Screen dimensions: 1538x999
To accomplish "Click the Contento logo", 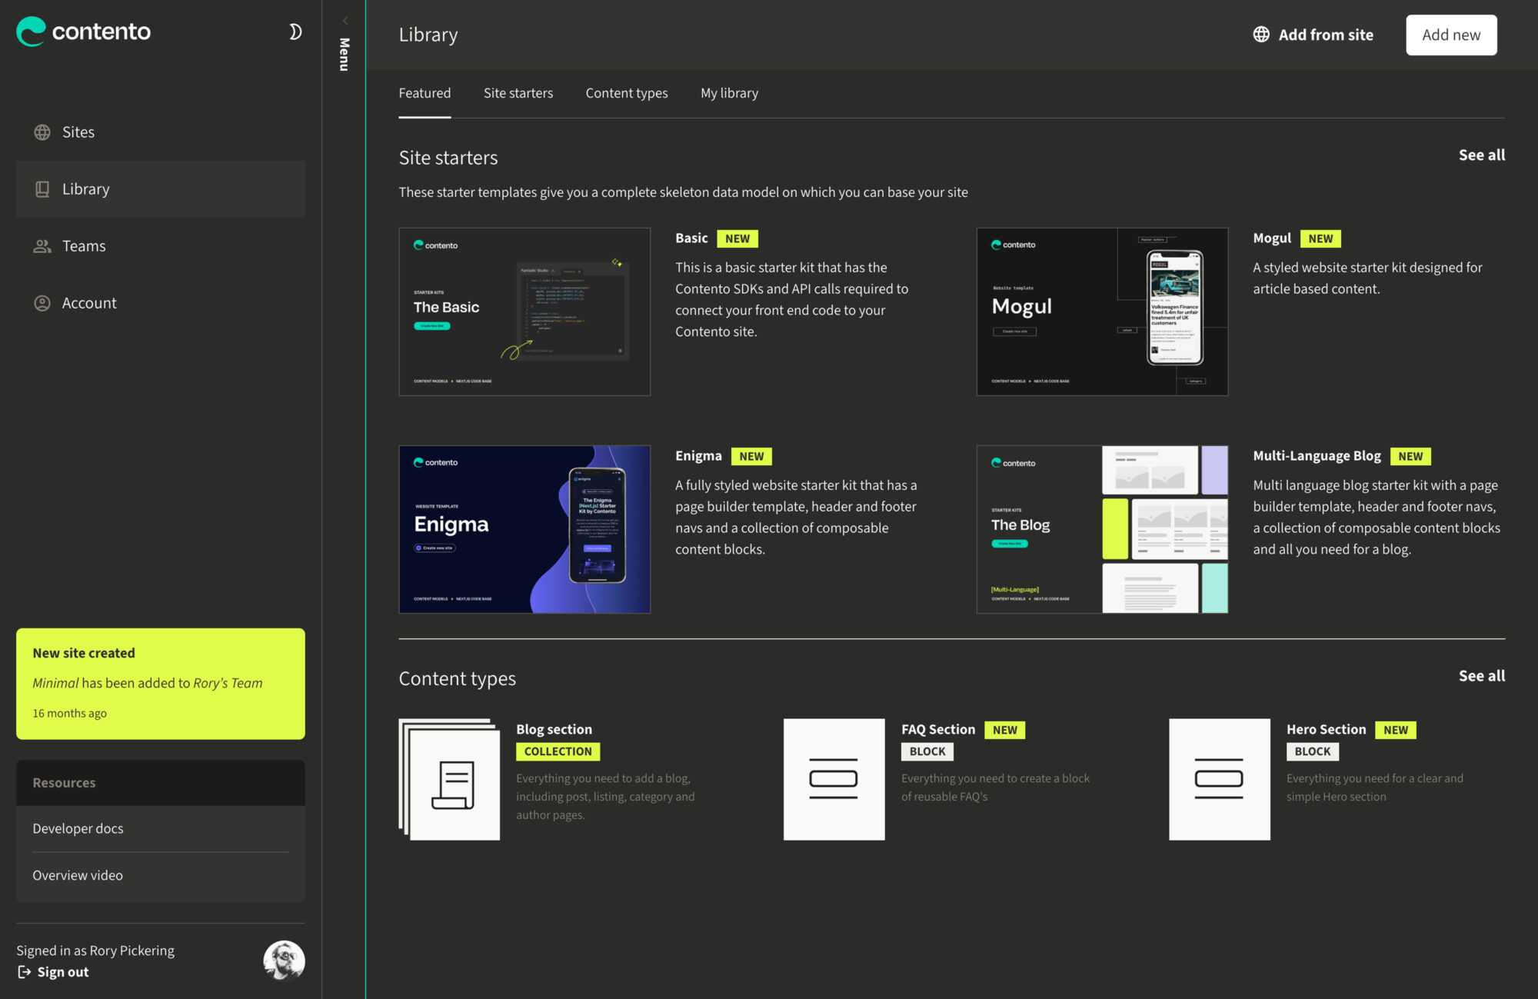I will 83,32.
